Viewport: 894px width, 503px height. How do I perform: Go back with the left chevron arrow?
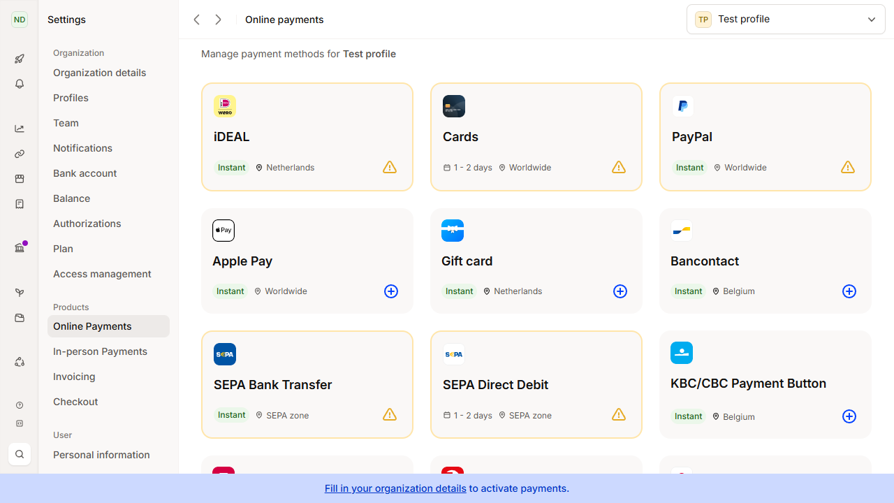(x=196, y=20)
